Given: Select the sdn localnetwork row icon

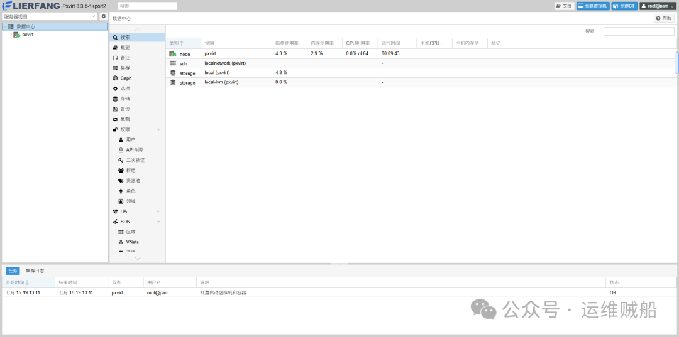Looking at the screenshot, I should (173, 63).
